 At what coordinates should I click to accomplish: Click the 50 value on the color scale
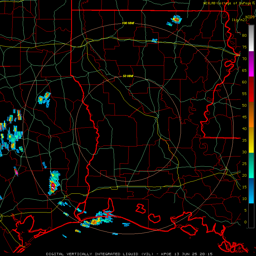click(244, 105)
